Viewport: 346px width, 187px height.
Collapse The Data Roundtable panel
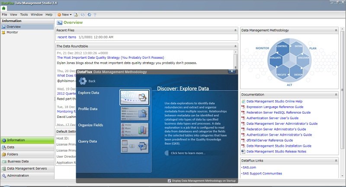coord(235,46)
